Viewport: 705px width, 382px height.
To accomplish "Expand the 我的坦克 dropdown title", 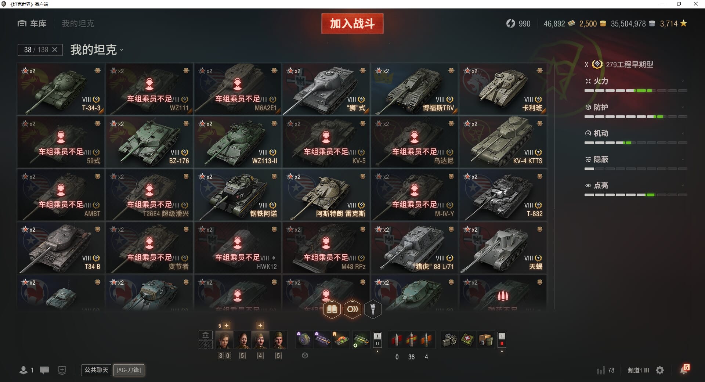I will click(x=97, y=50).
